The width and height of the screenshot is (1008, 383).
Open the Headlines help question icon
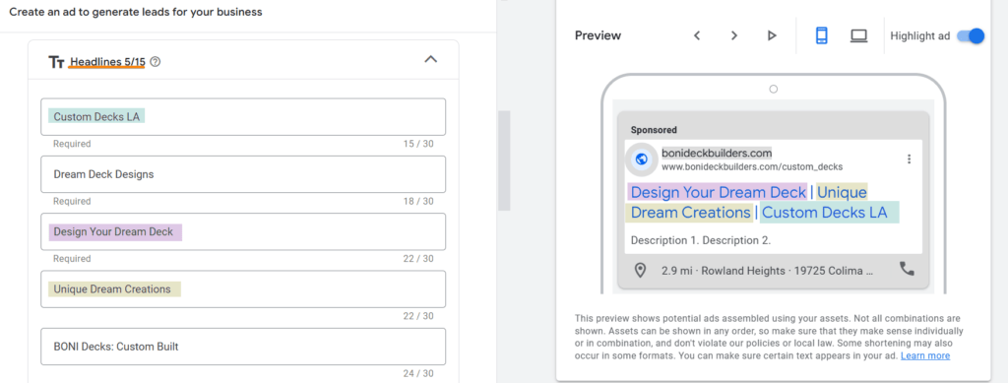(155, 62)
